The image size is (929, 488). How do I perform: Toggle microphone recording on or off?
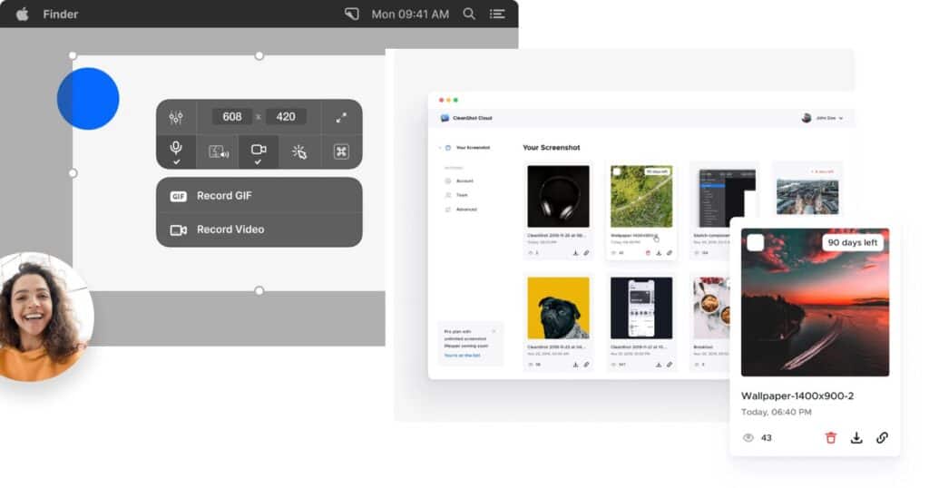click(176, 151)
